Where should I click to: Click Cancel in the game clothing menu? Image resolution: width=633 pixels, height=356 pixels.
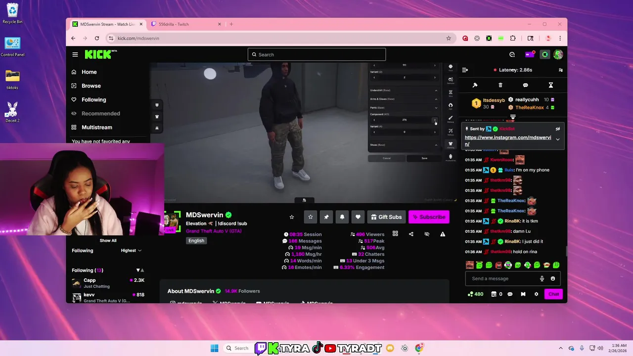point(387,158)
